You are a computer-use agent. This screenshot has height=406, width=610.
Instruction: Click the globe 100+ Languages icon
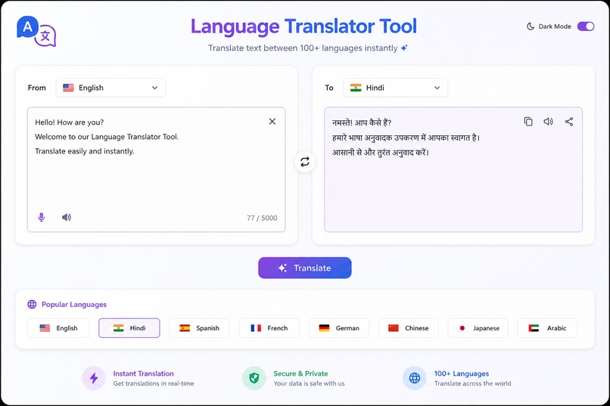415,377
